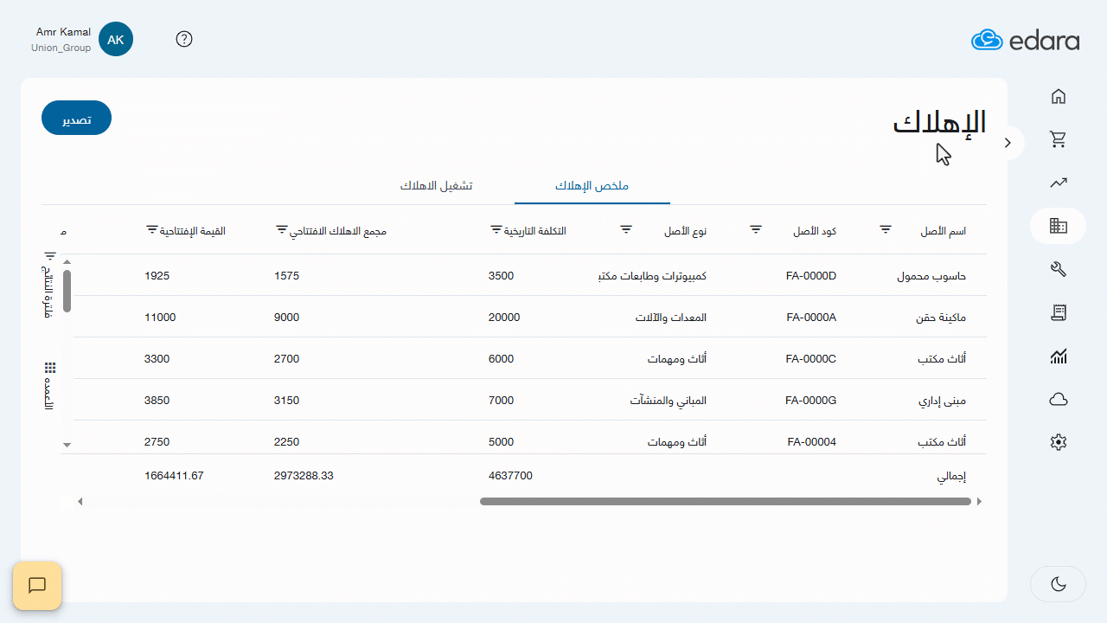
Task: Click the إجمالي total row label
Action: coord(952,476)
